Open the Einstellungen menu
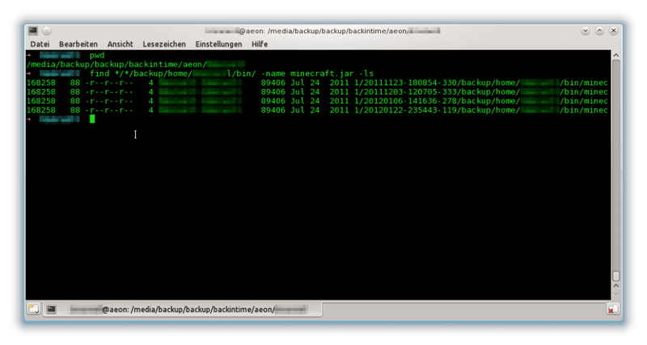 pyautogui.click(x=218, y=44)
